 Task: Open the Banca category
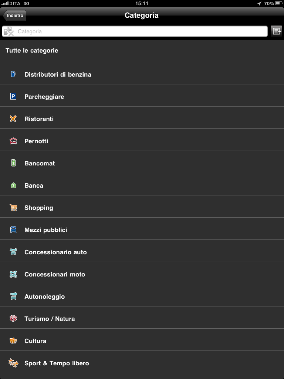coord(142,185)
